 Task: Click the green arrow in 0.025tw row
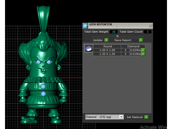click(x=143, y=50)
